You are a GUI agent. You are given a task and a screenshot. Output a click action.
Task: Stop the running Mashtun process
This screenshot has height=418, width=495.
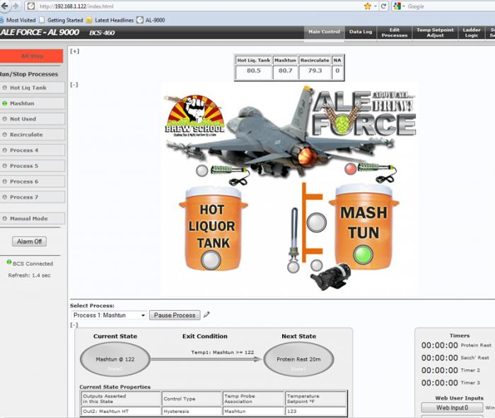33,103
